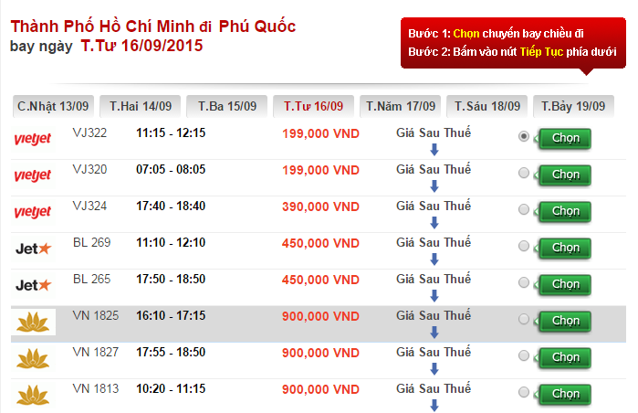Select the radio button for flight VJ320
Viewport: 638px width, 413px height.
click(523, 174)
